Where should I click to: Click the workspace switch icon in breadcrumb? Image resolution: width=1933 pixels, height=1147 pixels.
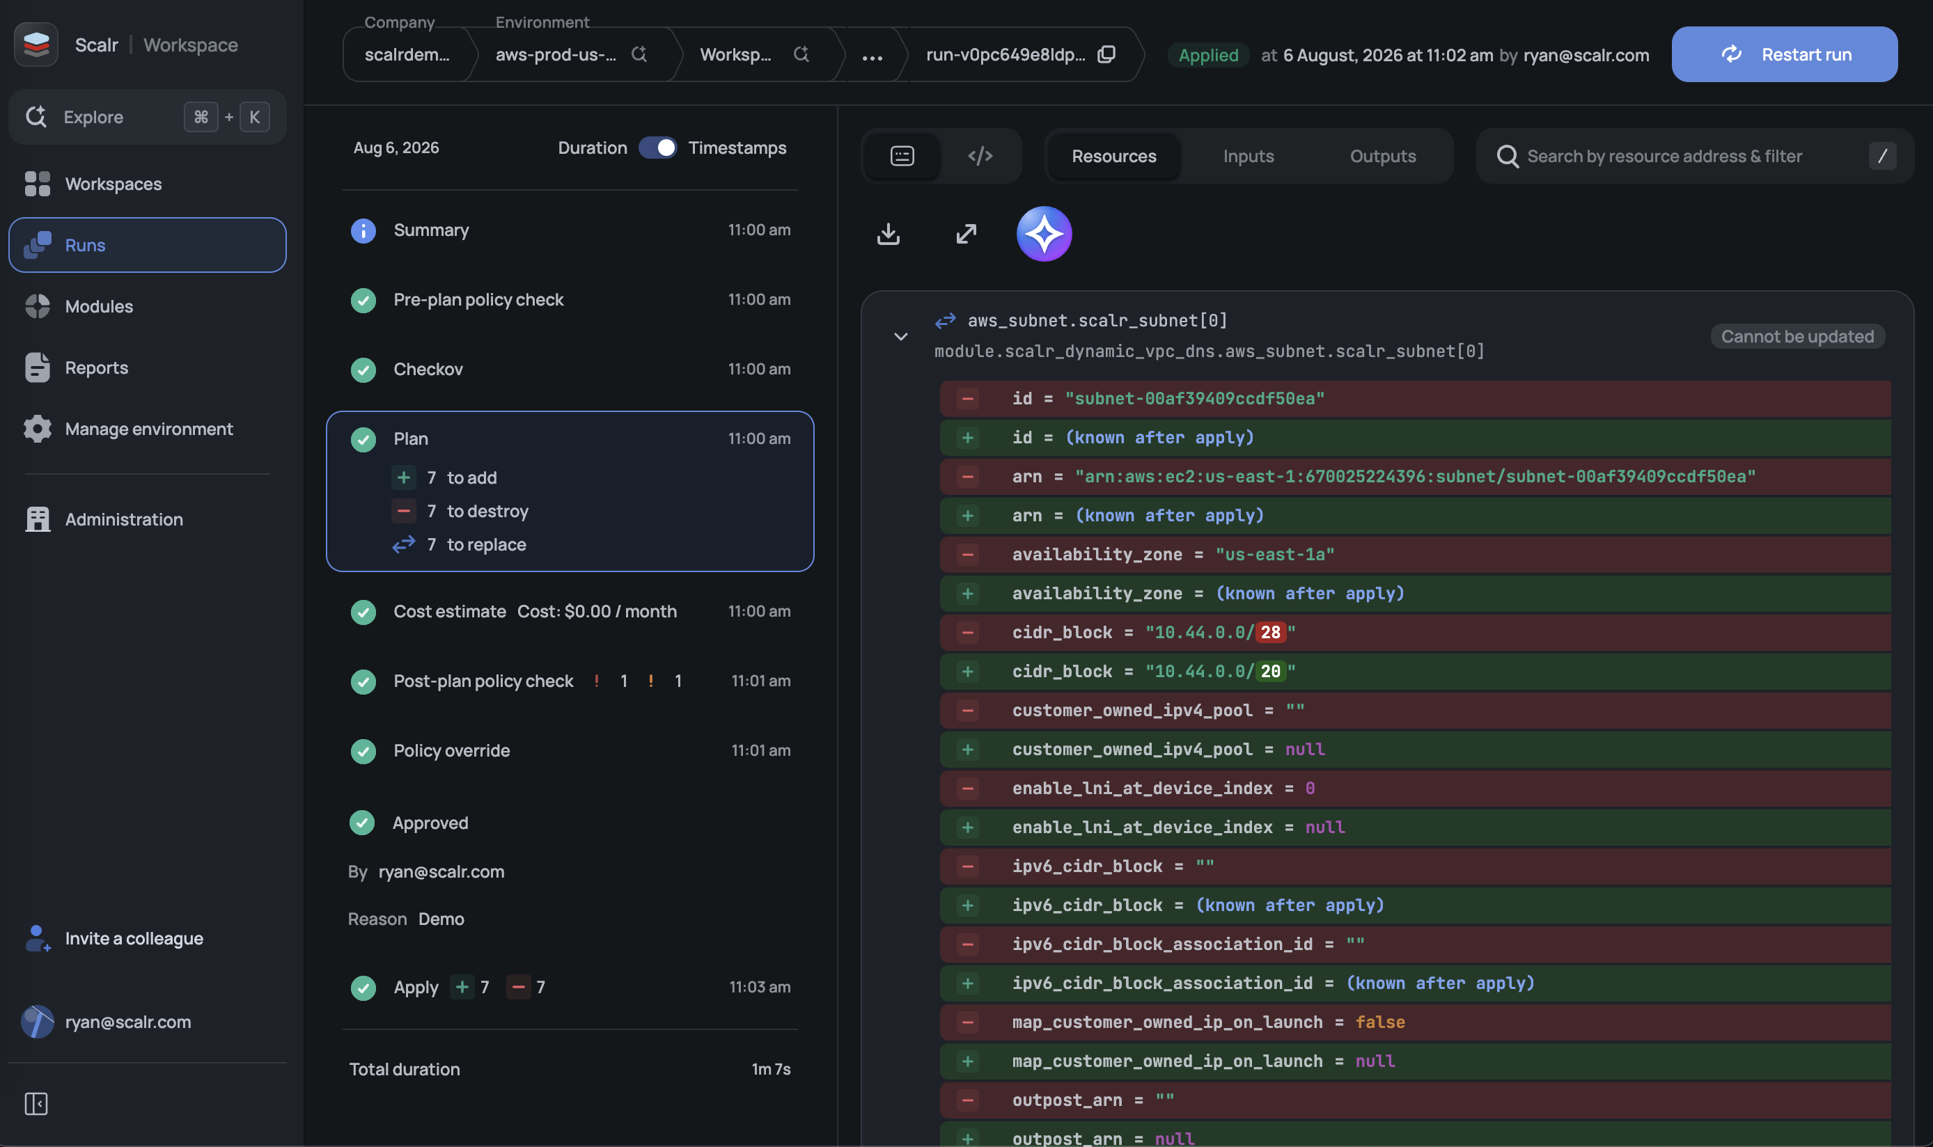point(801,54)
